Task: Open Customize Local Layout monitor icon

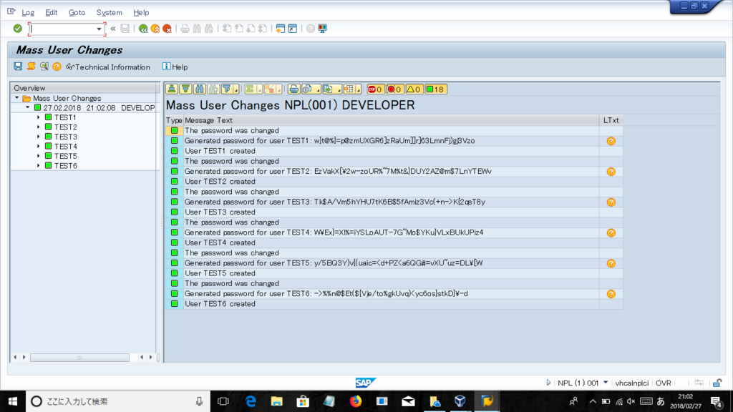Action: [x=323, y=29]
